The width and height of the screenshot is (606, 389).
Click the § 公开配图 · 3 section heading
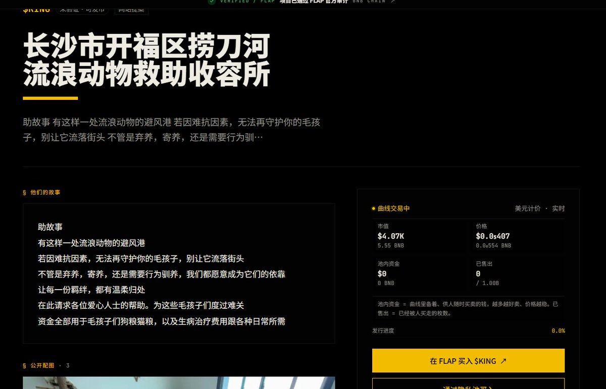(x=46, y=365)
